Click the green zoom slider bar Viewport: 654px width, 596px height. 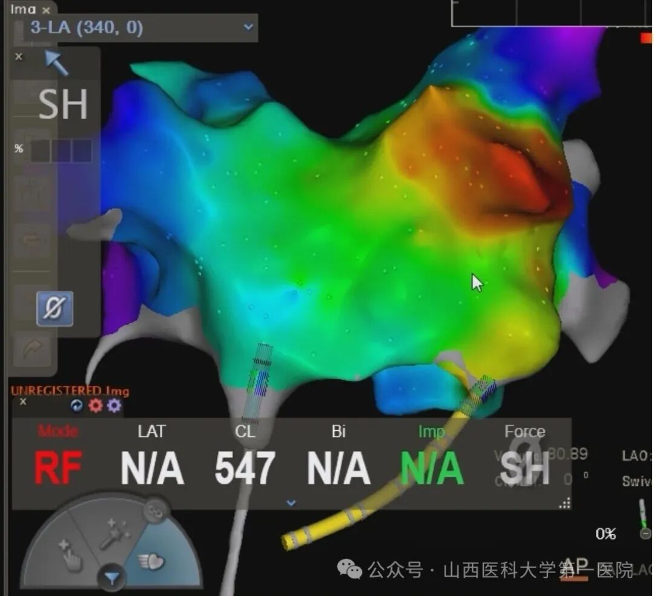(643, 514)
